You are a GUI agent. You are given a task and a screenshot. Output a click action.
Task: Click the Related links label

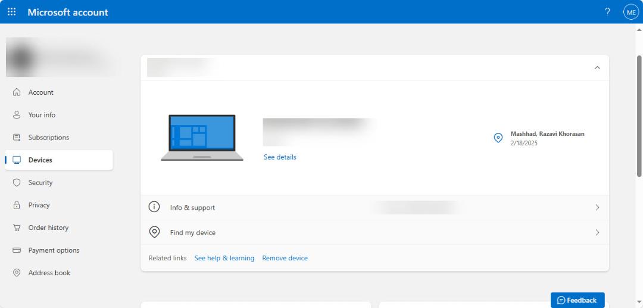pos(167,258)
